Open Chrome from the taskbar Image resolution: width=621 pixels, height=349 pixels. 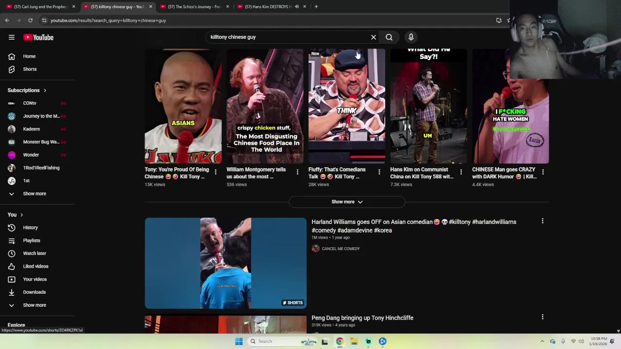[340, 341]
